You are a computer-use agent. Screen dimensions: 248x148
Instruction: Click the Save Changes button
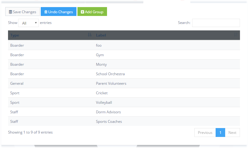23,11
